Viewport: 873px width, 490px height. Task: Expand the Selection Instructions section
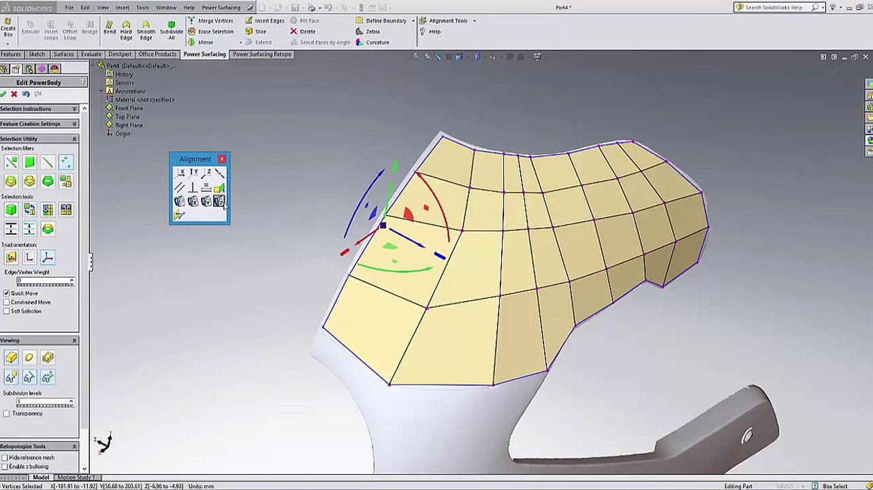pyautogui.click(x=74, y=109)
